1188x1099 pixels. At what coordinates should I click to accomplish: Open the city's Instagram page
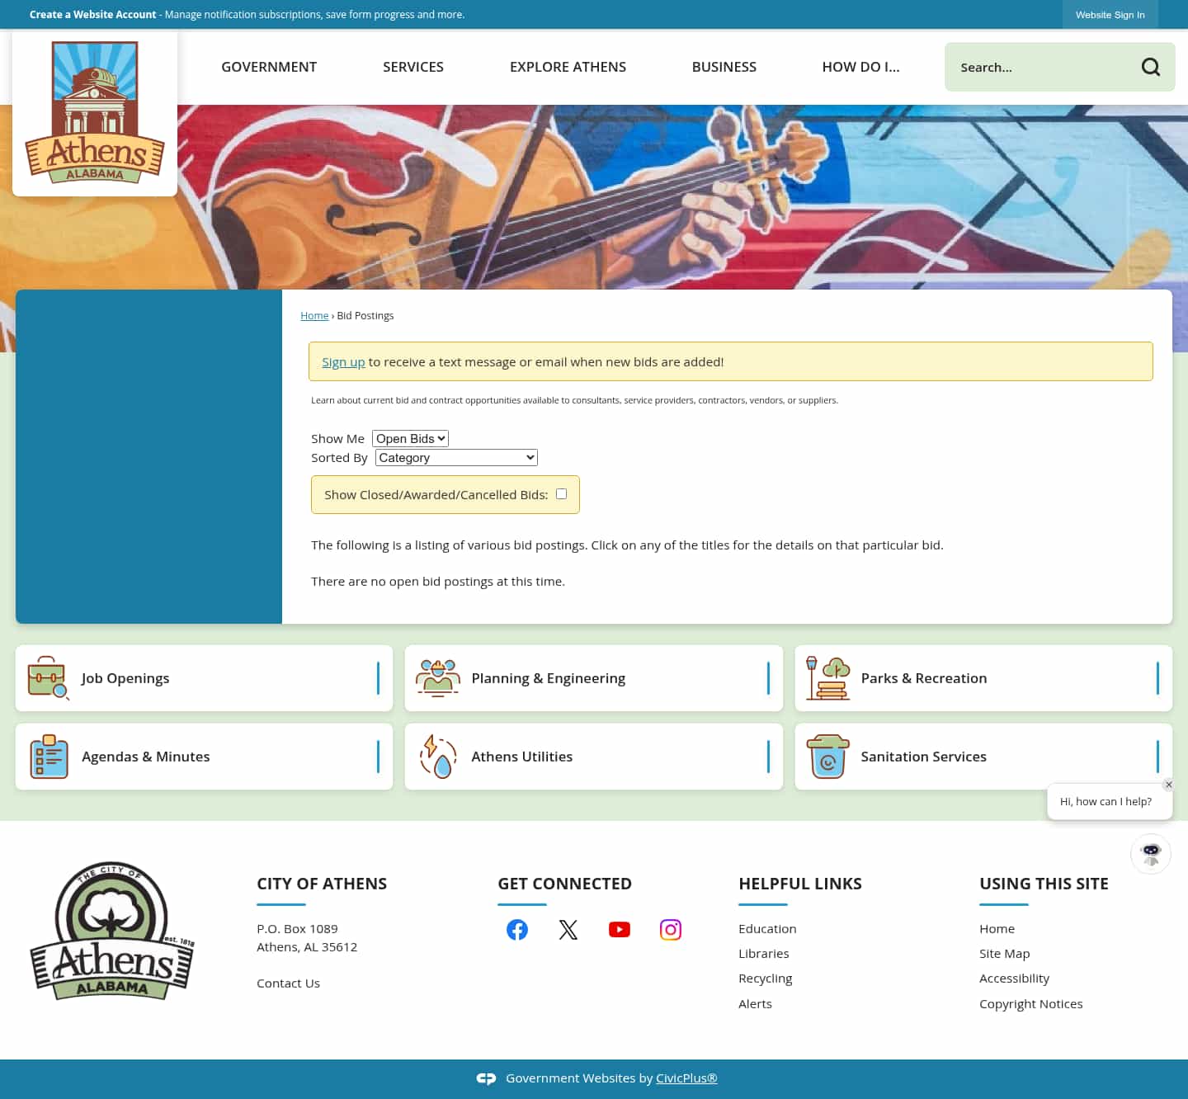[x=671, y=929]
